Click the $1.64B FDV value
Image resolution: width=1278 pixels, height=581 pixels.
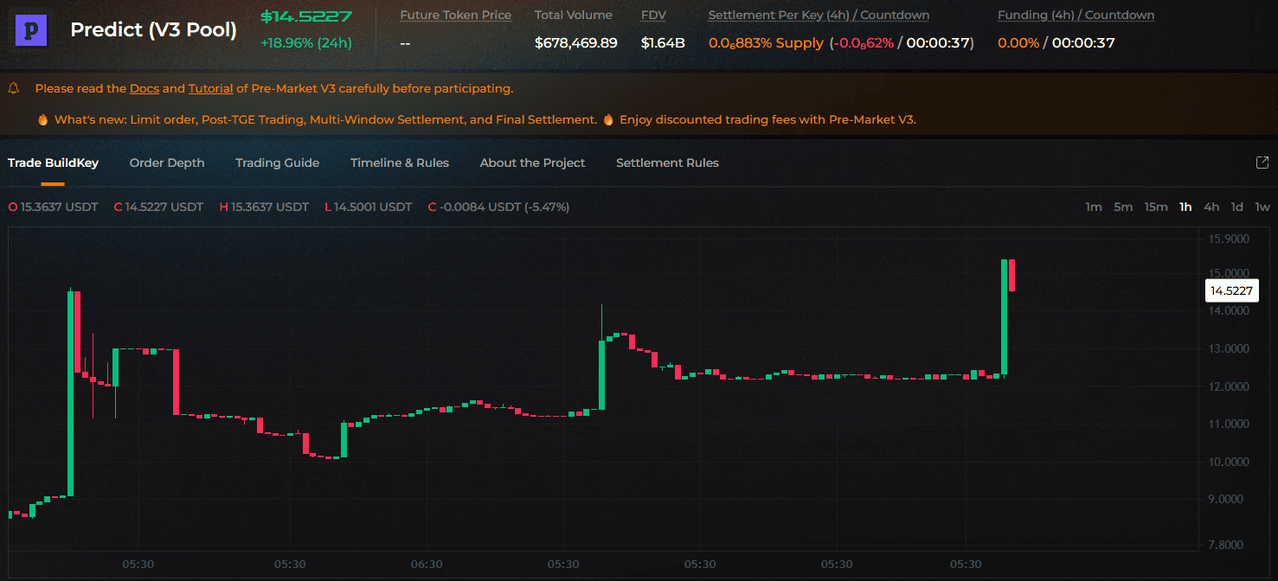663,42
